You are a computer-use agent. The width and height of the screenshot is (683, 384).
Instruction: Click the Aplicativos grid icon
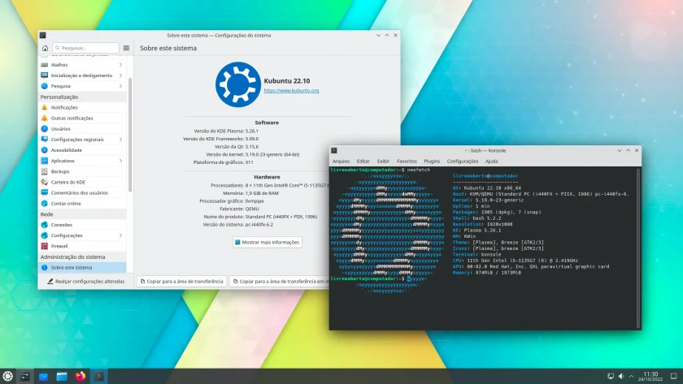click(45, 161)
